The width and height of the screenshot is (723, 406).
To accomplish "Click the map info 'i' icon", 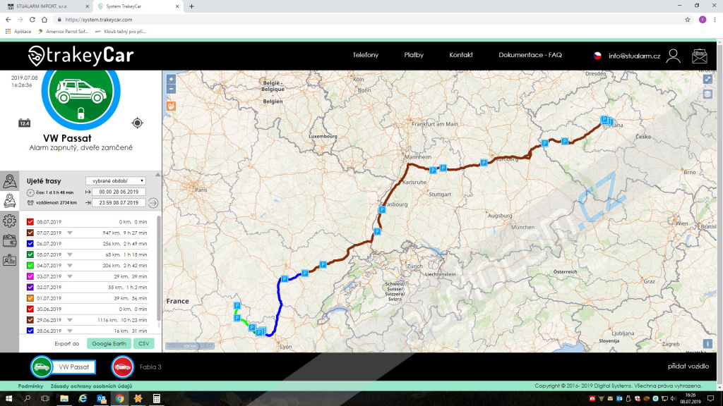I will pyautogui.click(x=707, y=344).
